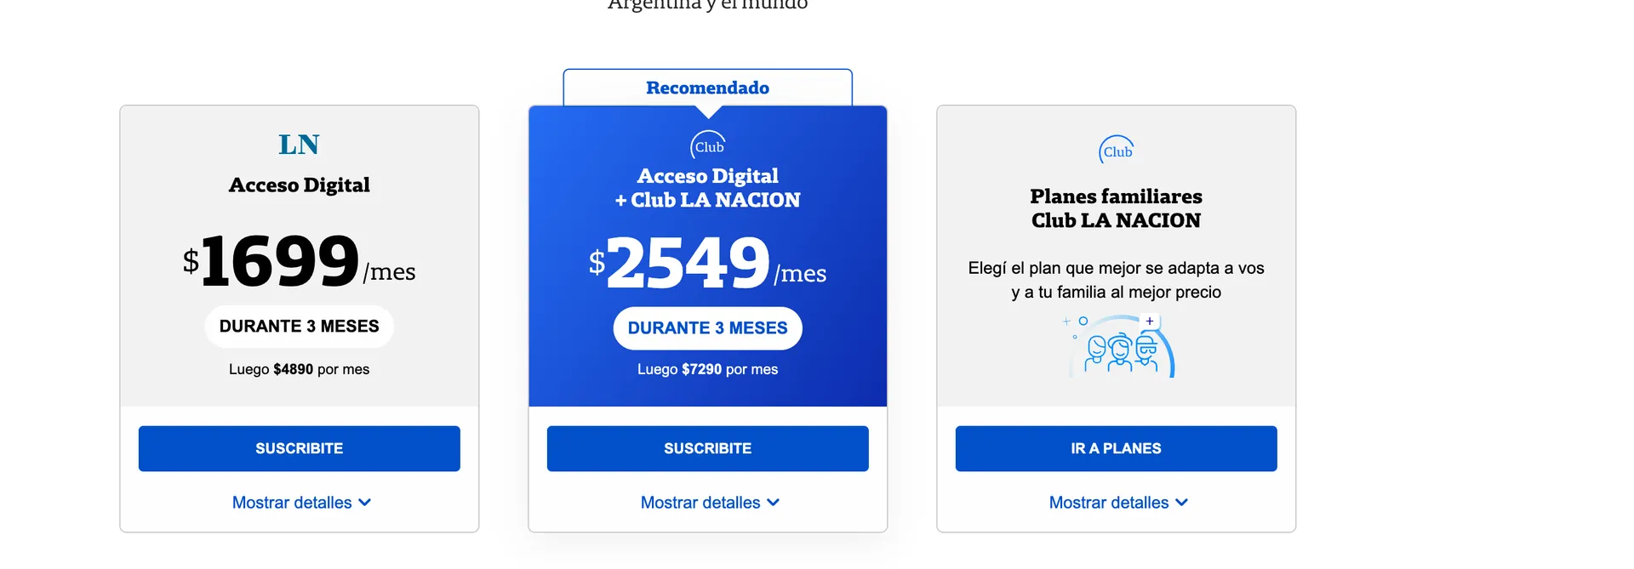
Task: Click the chevron beside first Mostrar detalles
Action: tap(365, 503)
